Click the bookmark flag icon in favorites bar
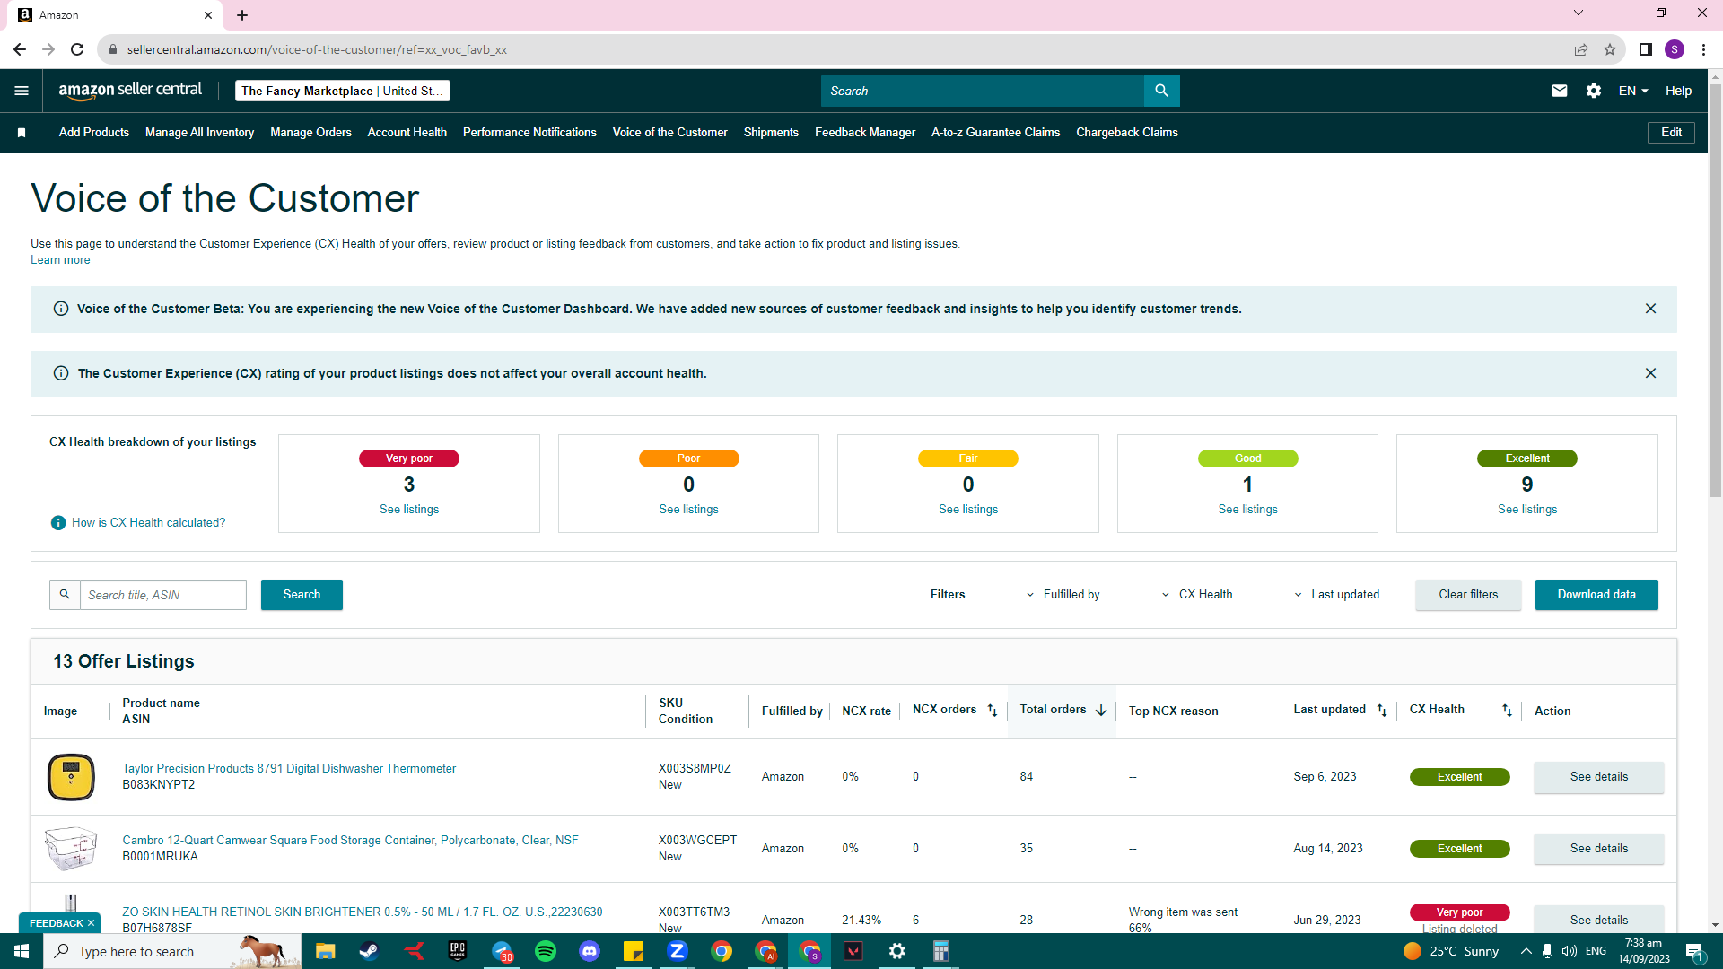The height and width of the screenshot is (969, 1723). tap(22, 133)
